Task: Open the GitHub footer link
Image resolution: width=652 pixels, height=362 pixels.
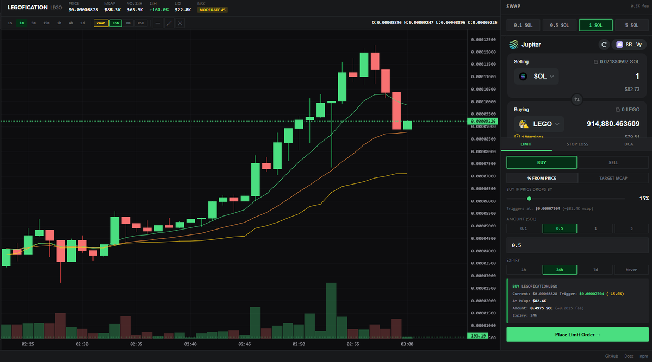Action: tap(611, 356)
